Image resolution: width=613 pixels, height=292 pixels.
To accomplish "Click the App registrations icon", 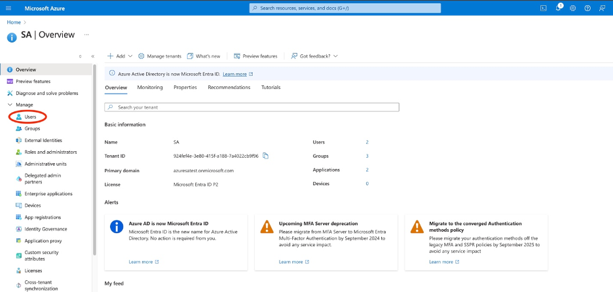I will [18, 217].
